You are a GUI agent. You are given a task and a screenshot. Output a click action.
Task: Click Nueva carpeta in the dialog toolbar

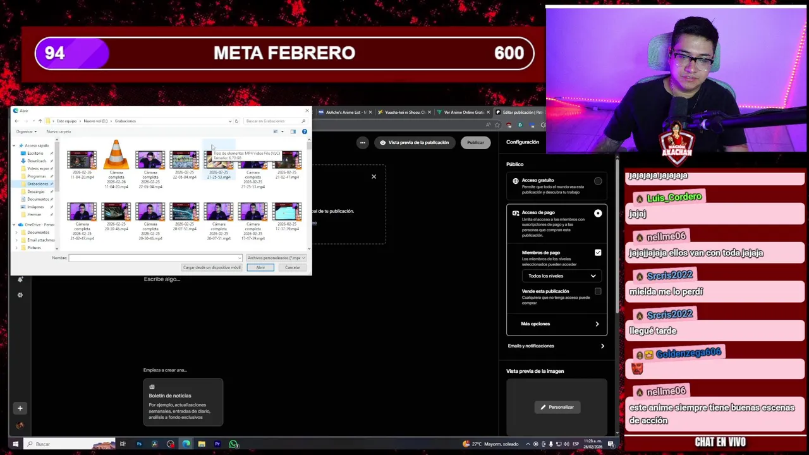click(x=59, y=131)
